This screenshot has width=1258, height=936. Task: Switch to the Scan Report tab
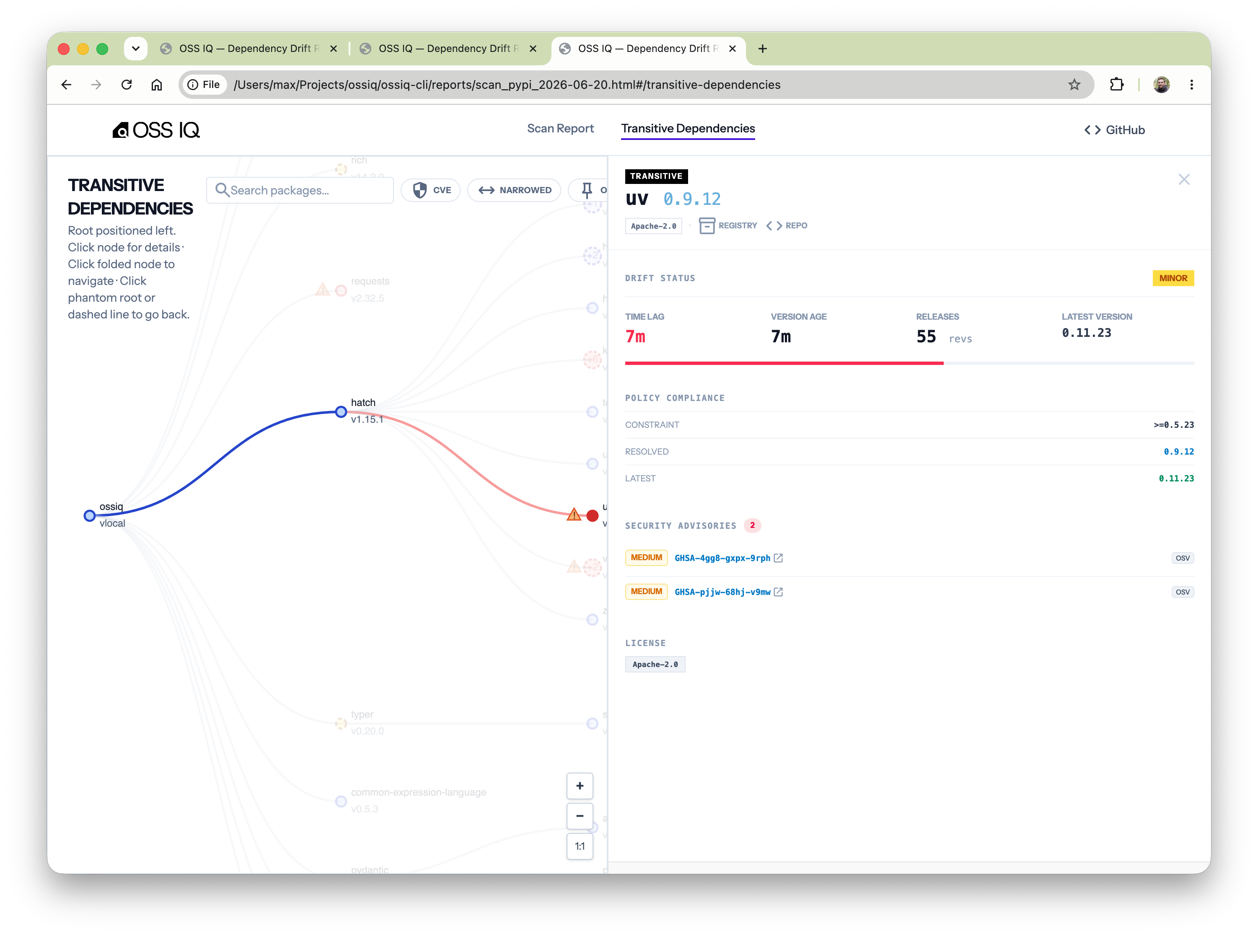coord(560,129)
